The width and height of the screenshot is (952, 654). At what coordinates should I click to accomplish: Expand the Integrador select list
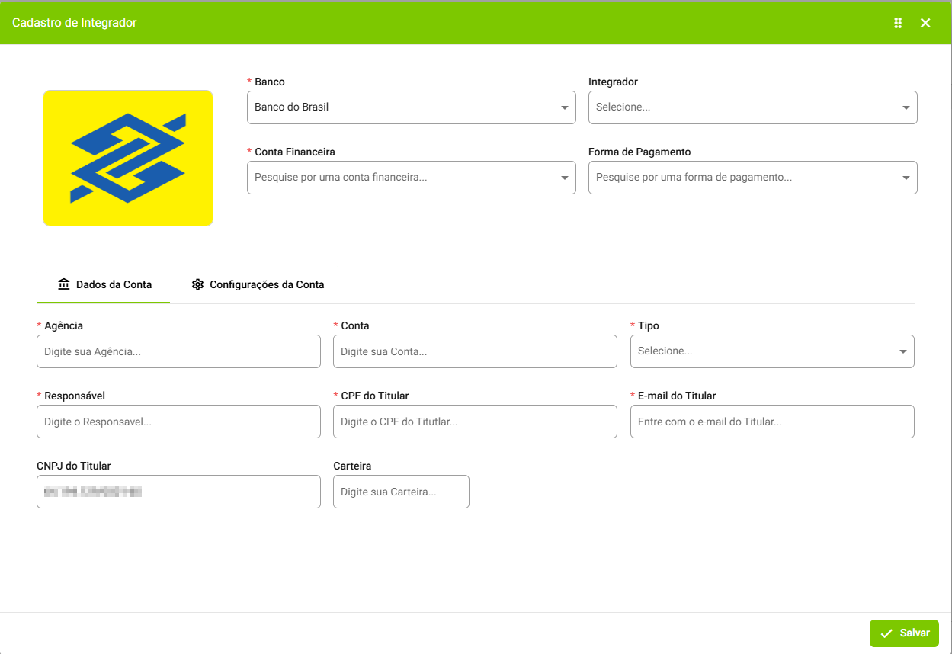click(x=752, y=107)
